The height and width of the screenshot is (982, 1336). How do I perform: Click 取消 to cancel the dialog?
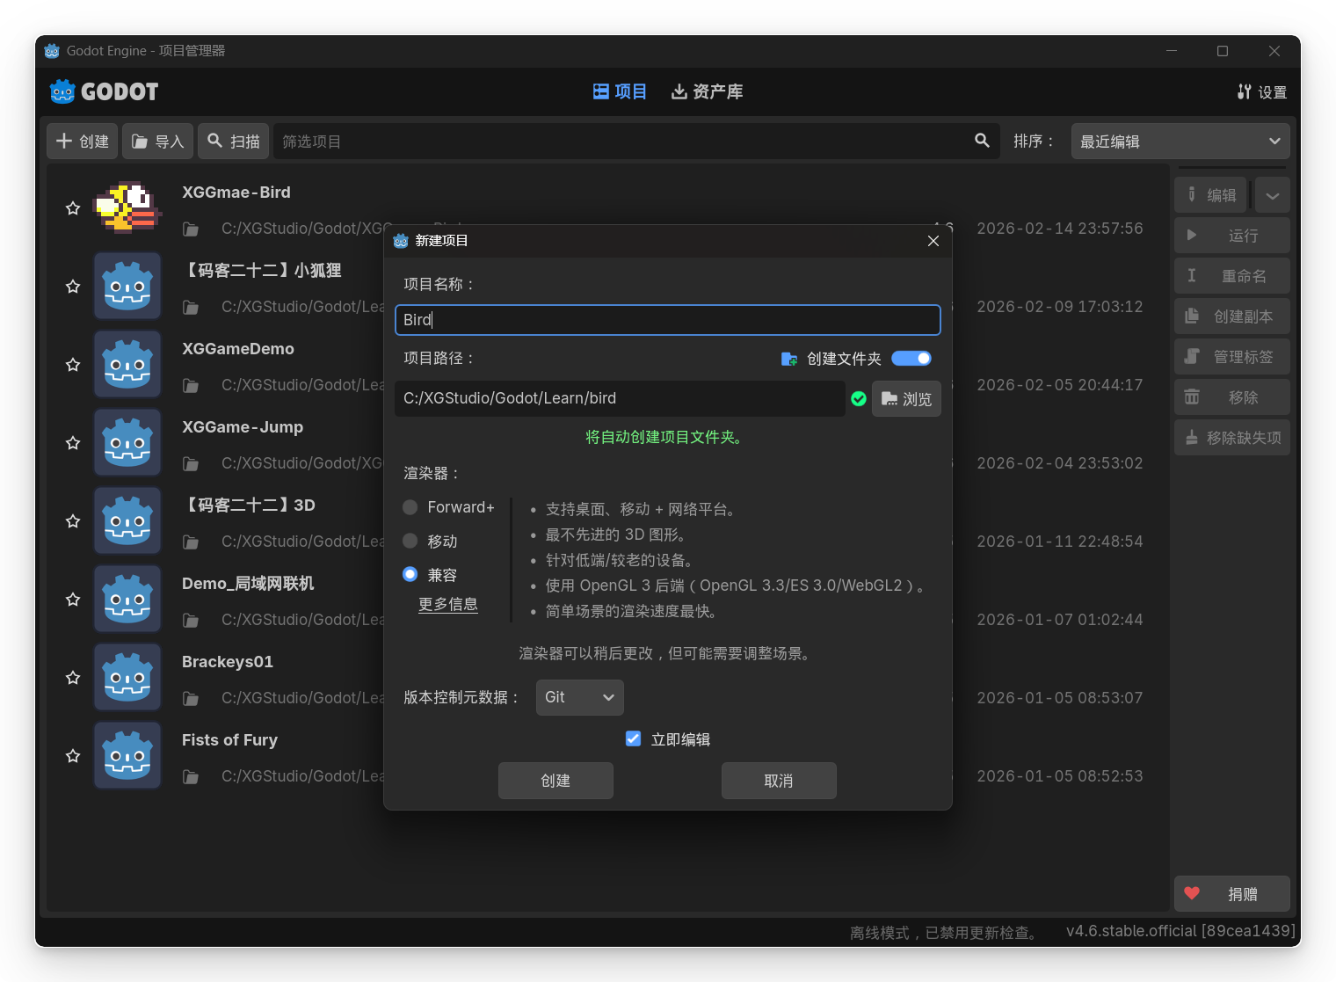click(x=779, y=781)
